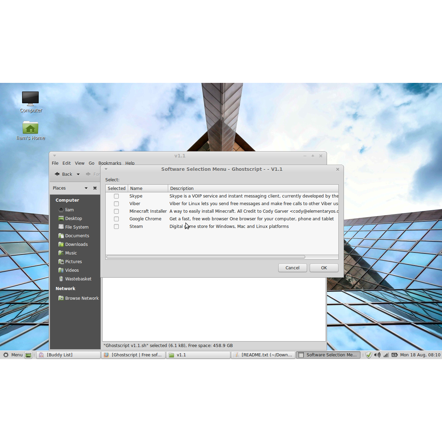This screenshot has width=442, height=442.
Task: Select Browse Network under Network
Action: (82, 298)
